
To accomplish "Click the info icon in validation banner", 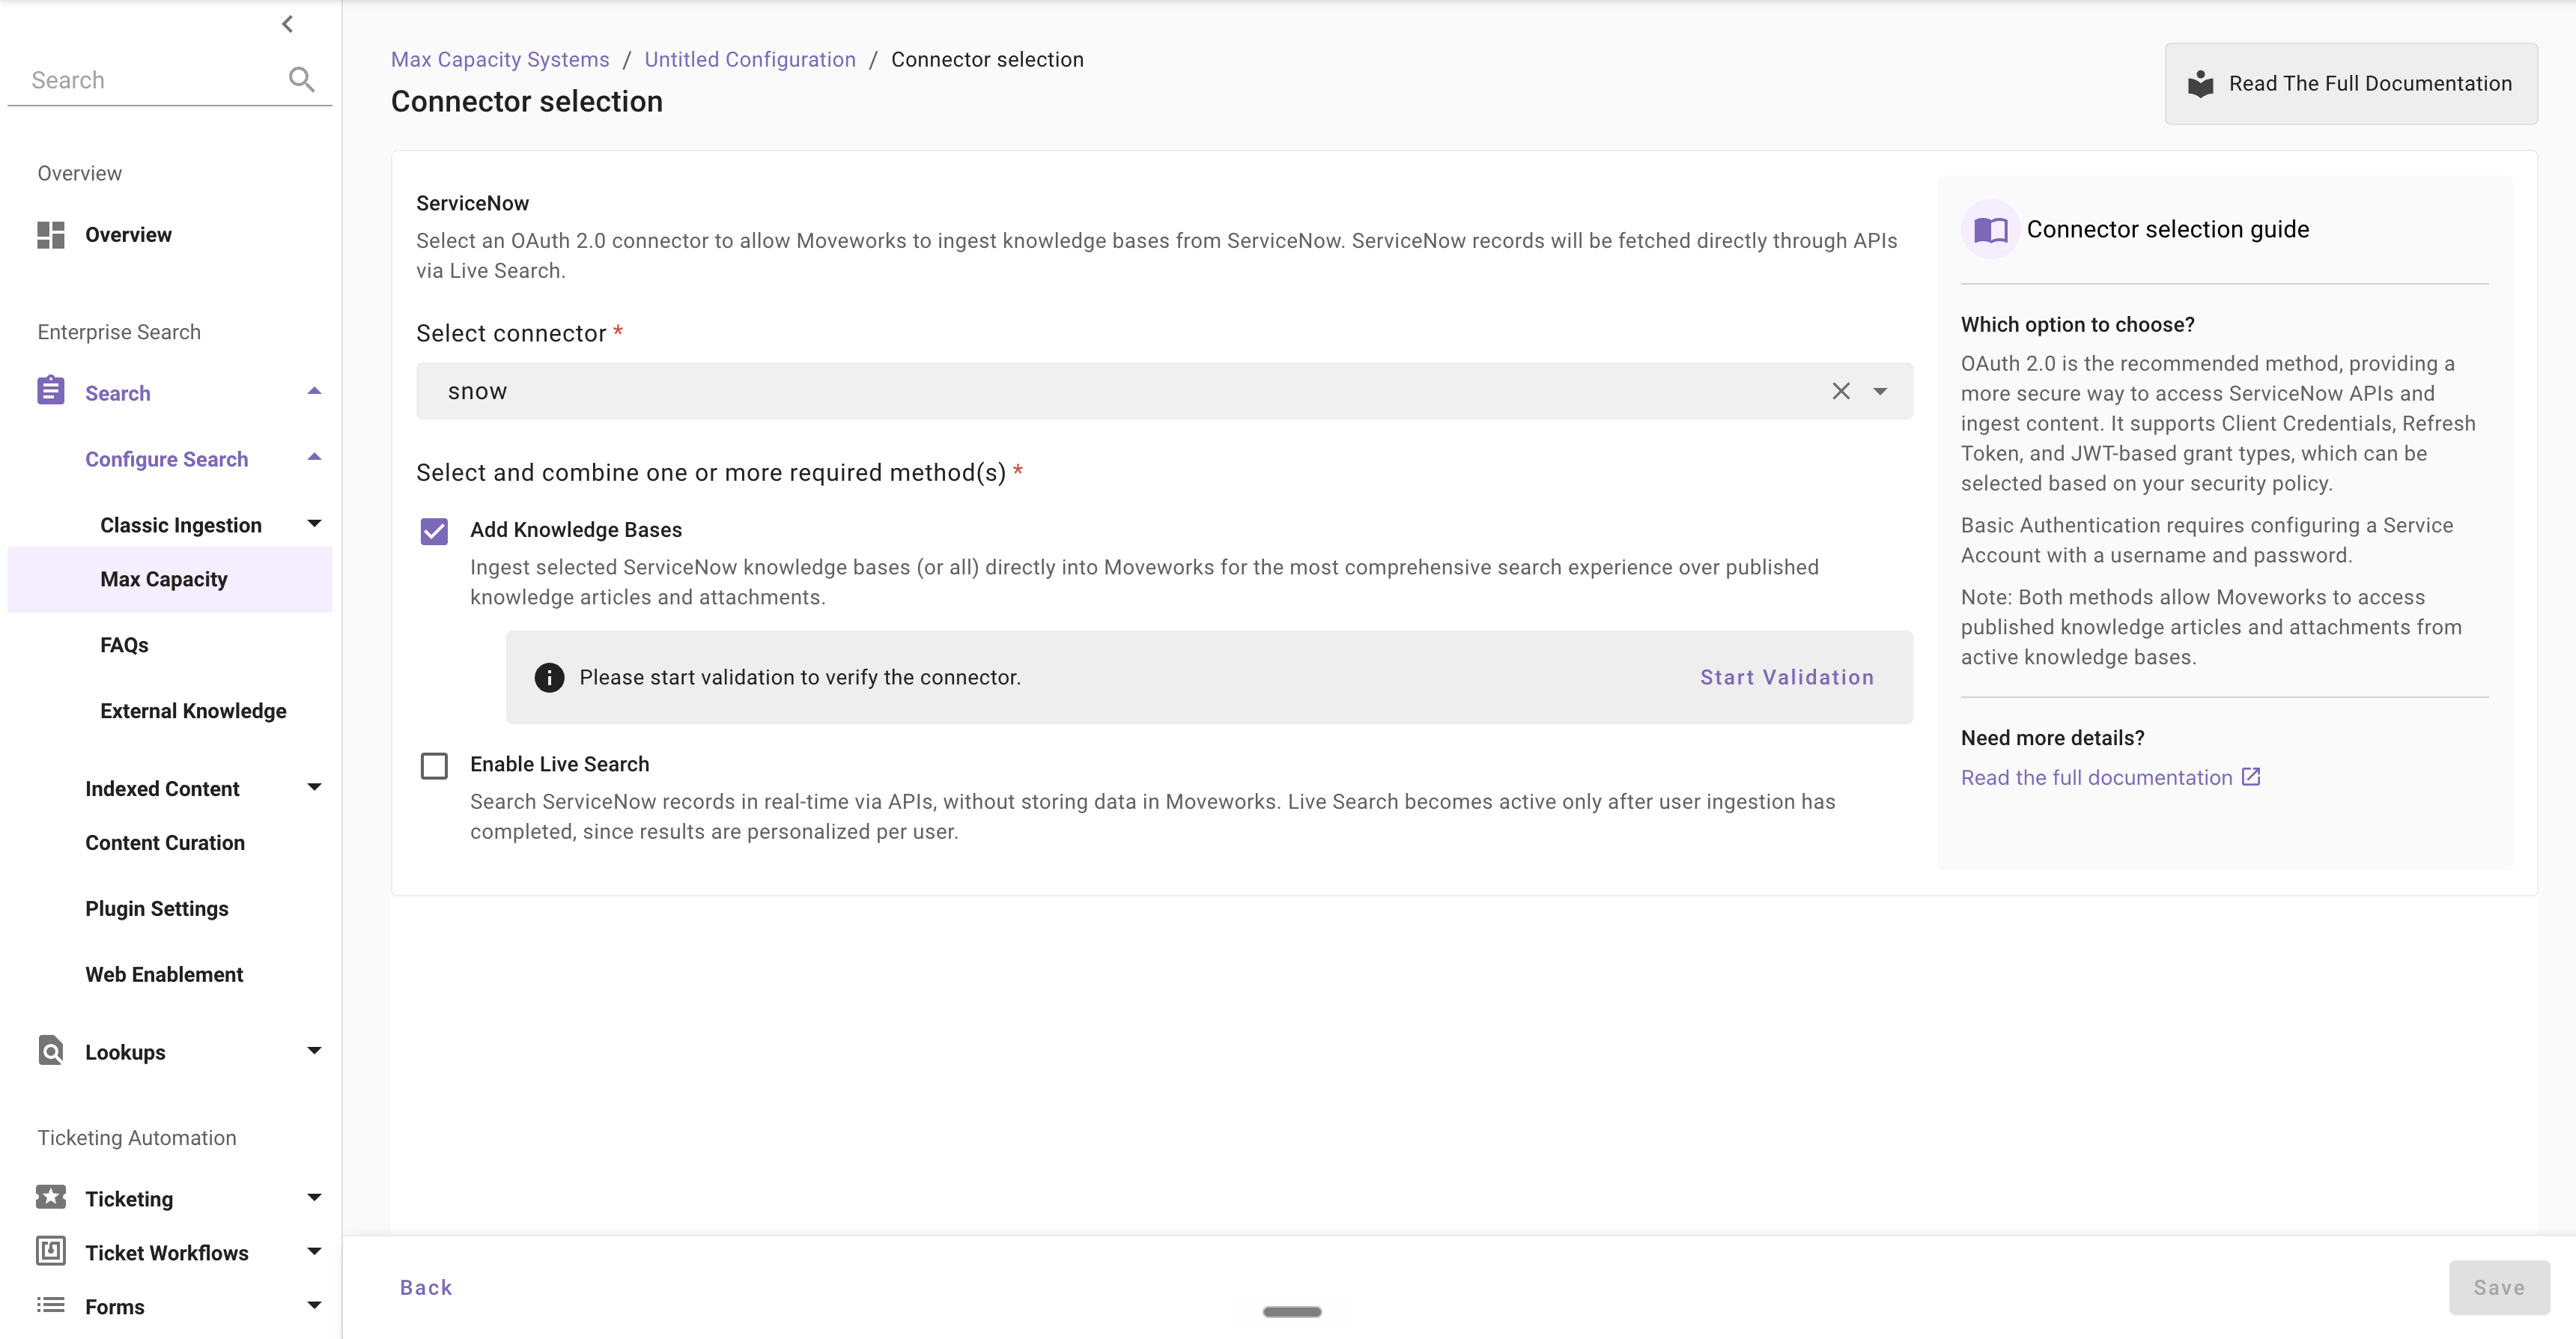I will point(549,677).
